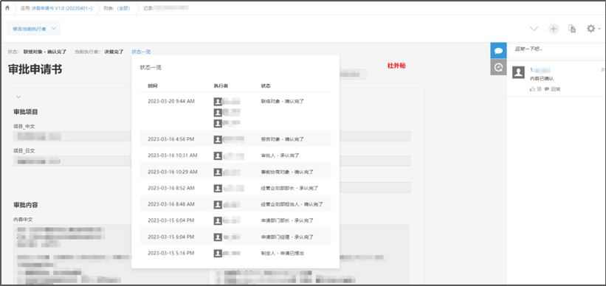Add a new record with the plus icon

click(x=554, y=29)
